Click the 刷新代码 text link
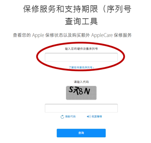 pyautogui.click(x=71, y=117)
